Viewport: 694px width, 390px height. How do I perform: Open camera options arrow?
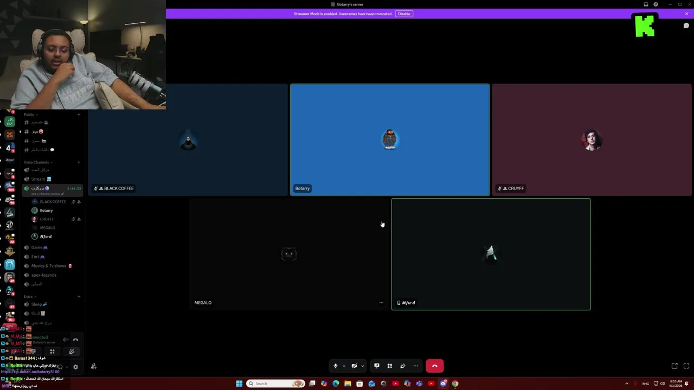(363, 366)
